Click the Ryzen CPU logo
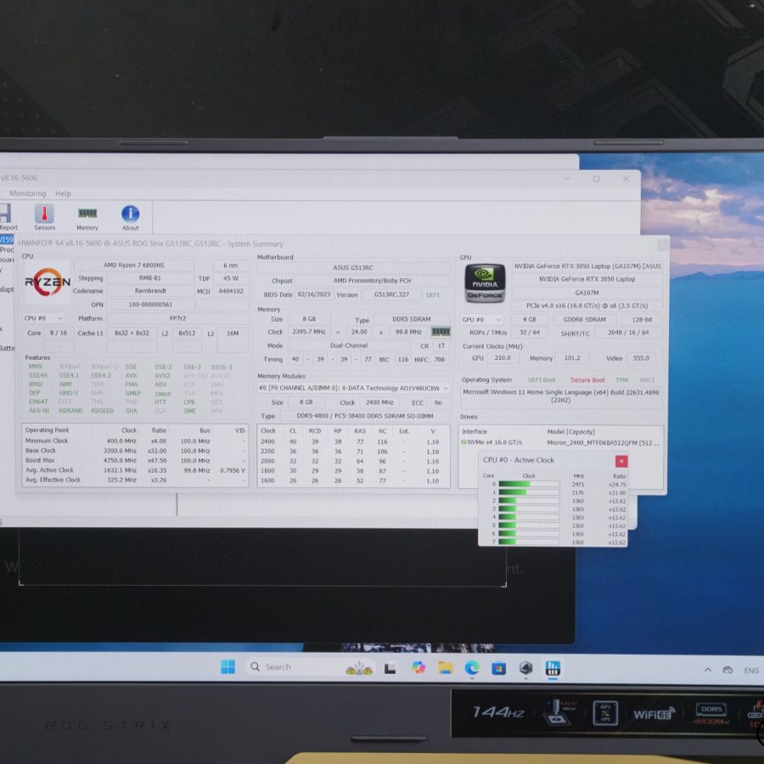The height and width of the screenshot is (764, 764). 48,282
